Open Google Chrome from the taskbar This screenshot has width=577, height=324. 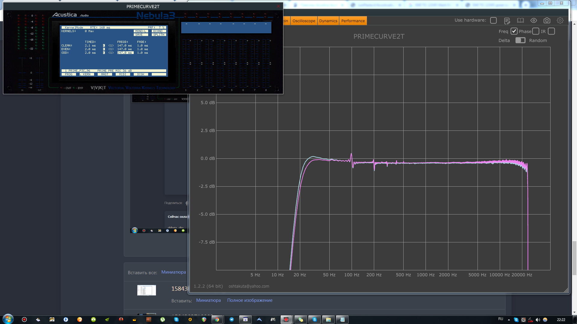[x=217, y=319]
